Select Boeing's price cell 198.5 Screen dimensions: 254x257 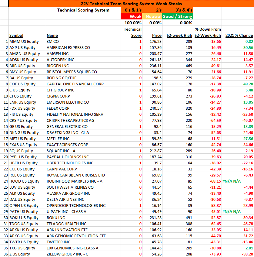(x=152, y=78)
